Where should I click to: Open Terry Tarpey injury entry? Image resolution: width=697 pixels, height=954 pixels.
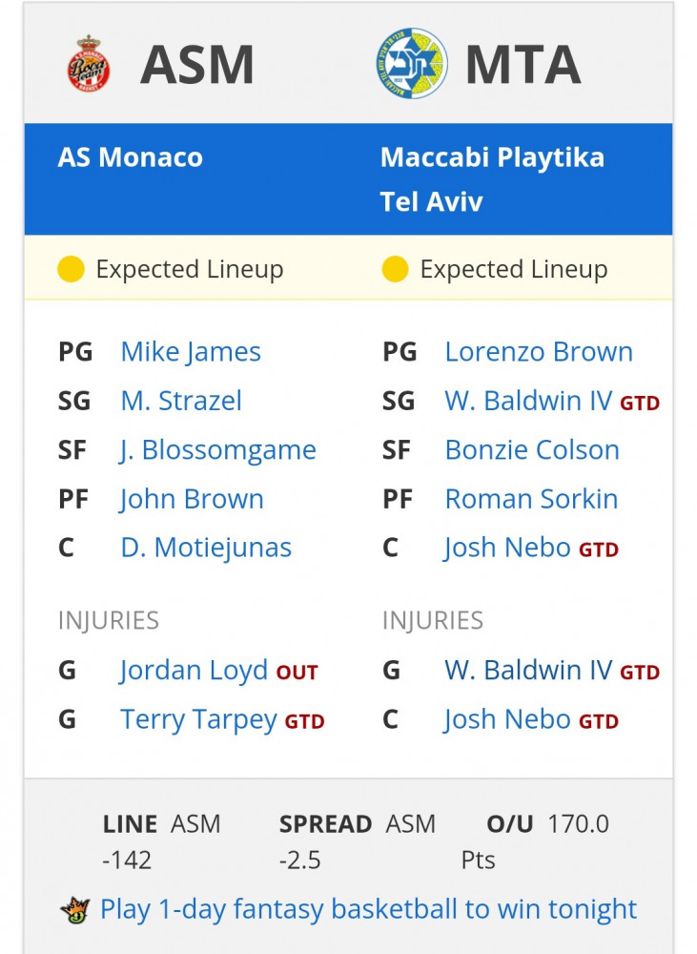click(x=198, y=719)
